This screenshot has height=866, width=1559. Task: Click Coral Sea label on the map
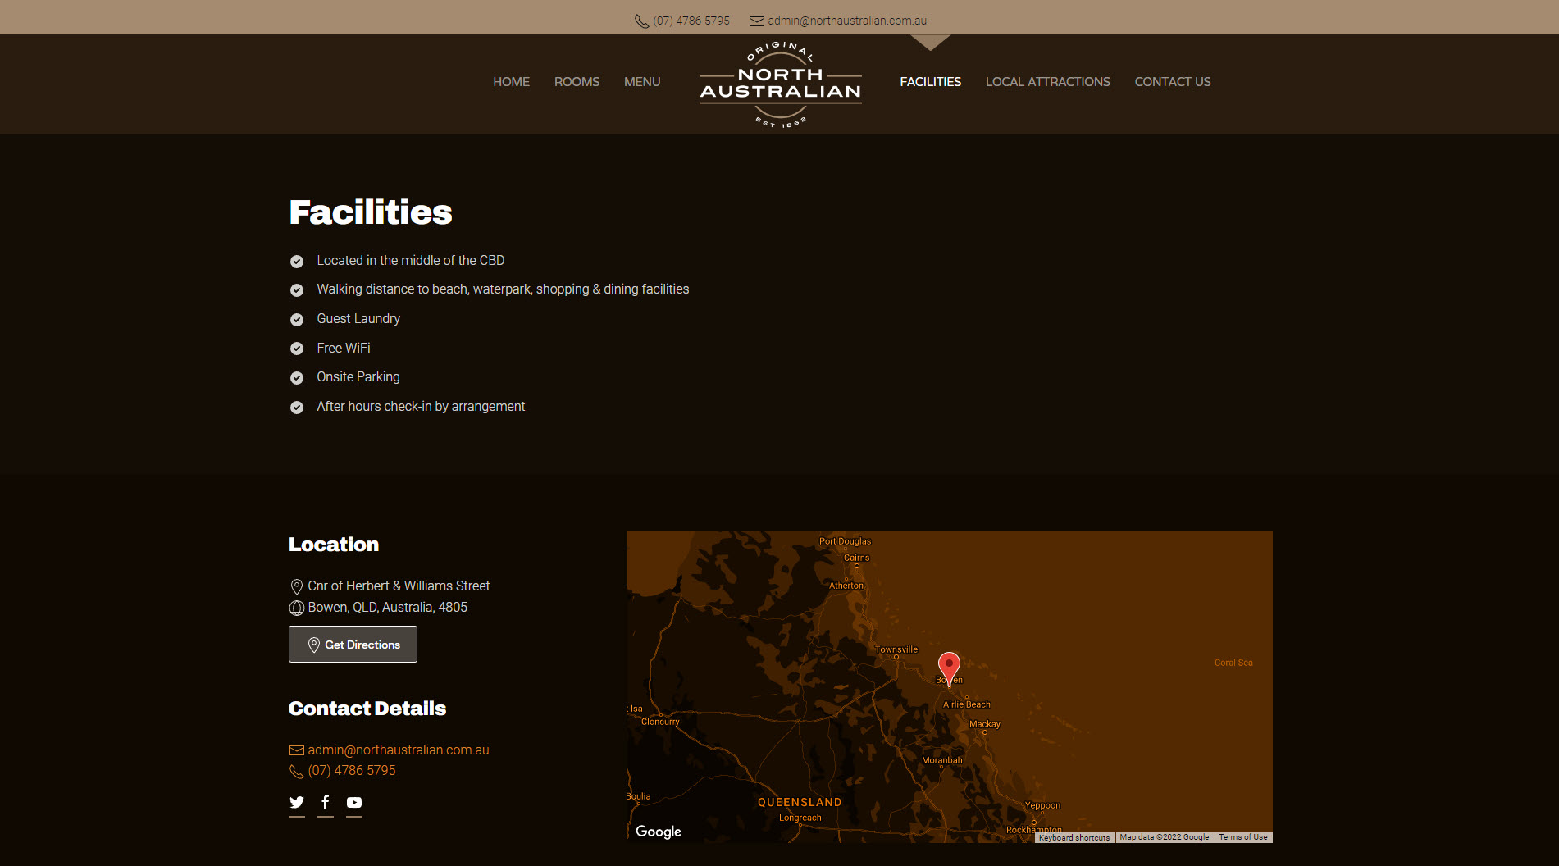point(1233,663)
